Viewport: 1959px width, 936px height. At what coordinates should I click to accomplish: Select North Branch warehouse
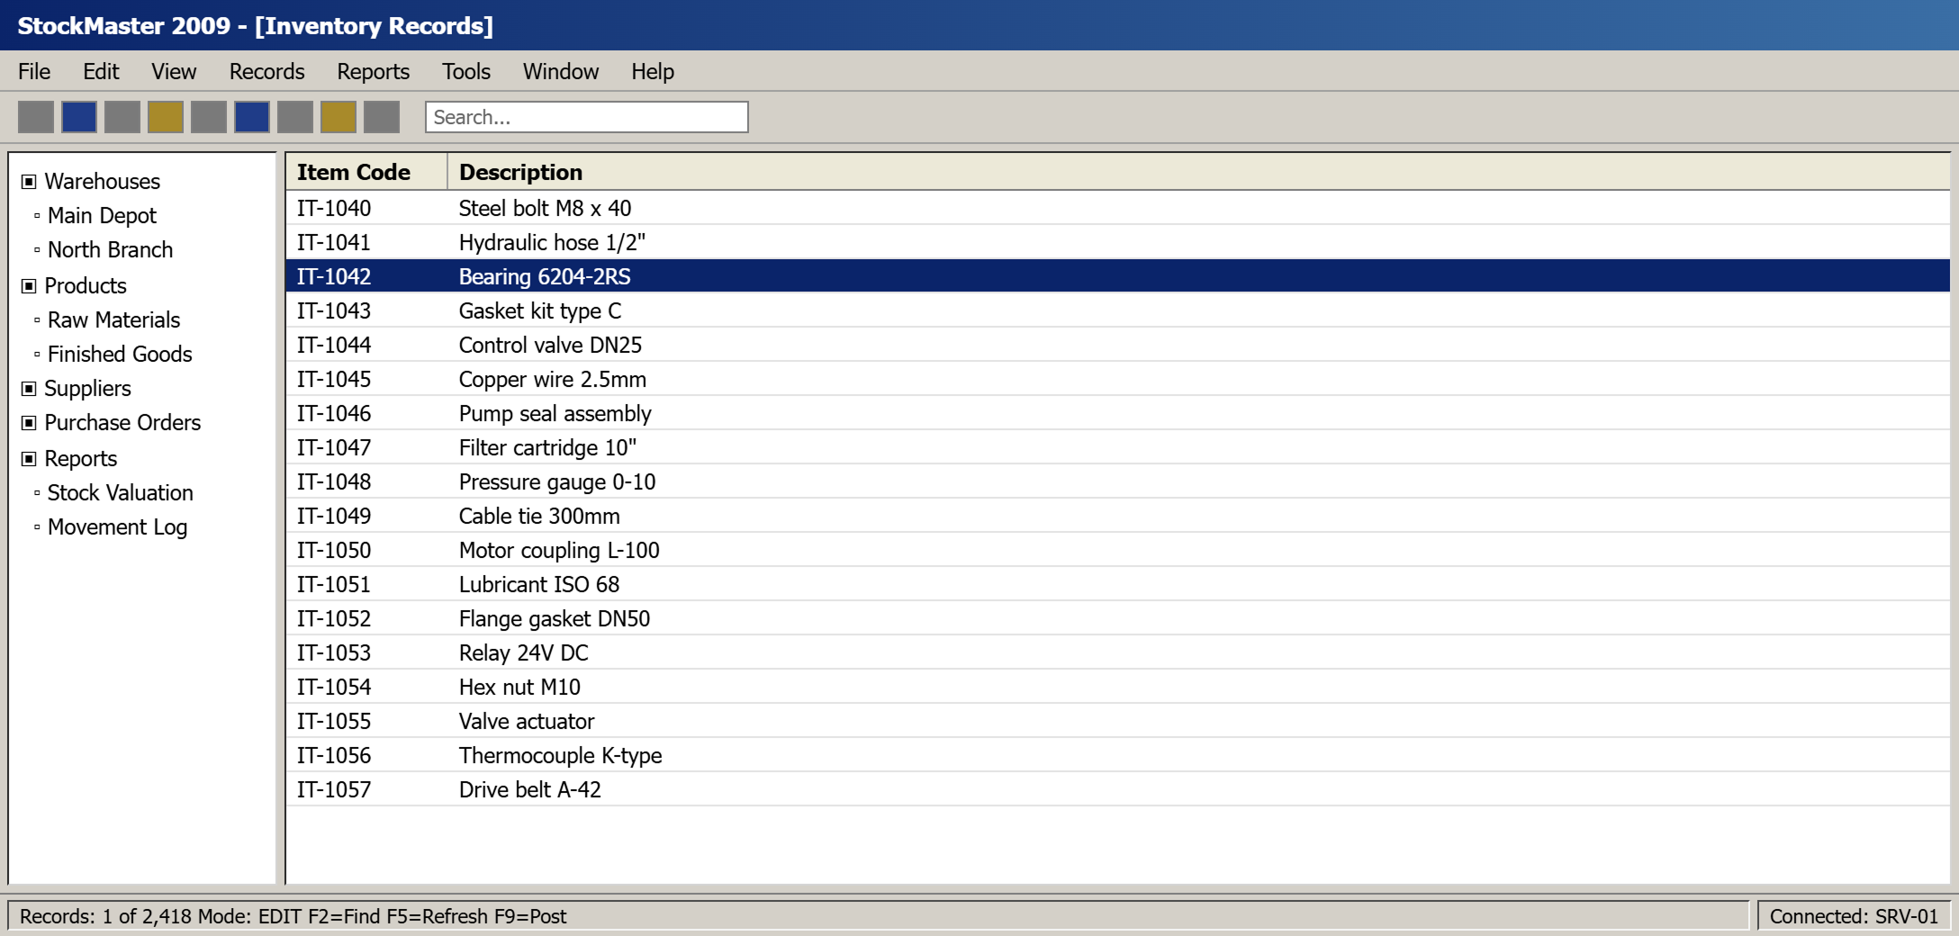coord(110,250)
